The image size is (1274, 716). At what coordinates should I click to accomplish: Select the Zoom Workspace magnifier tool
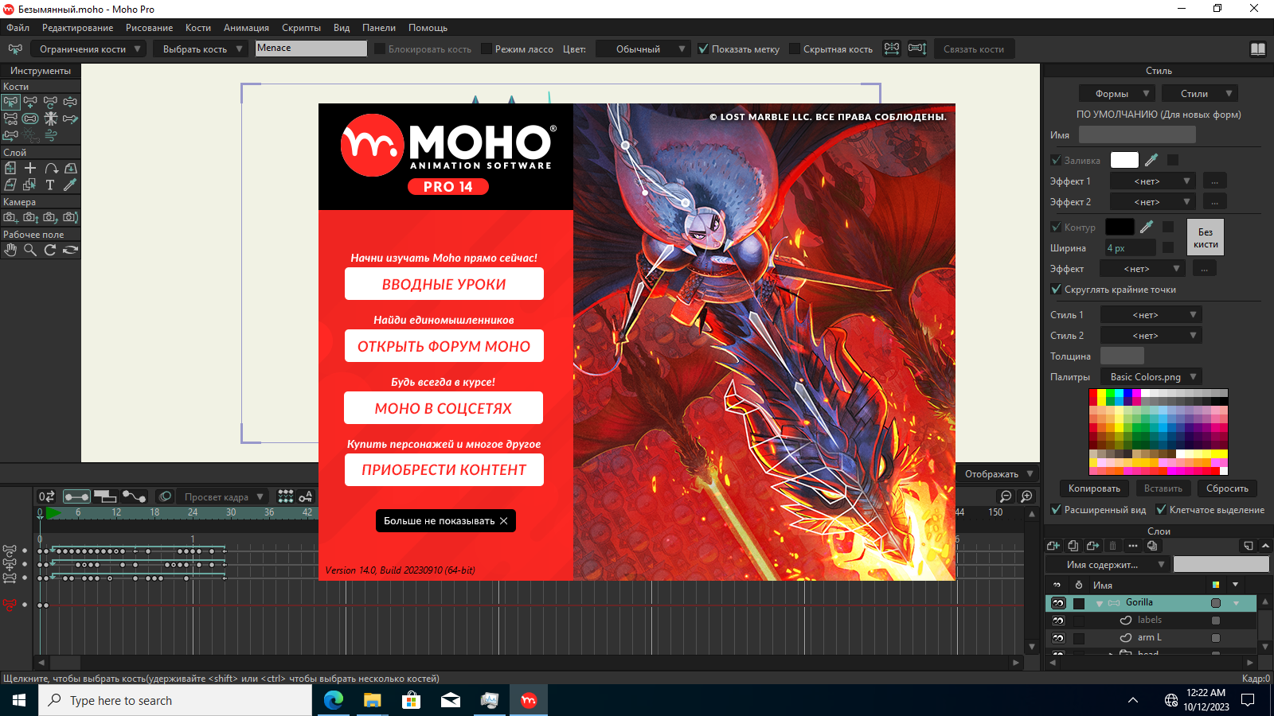tap(30, 250)
